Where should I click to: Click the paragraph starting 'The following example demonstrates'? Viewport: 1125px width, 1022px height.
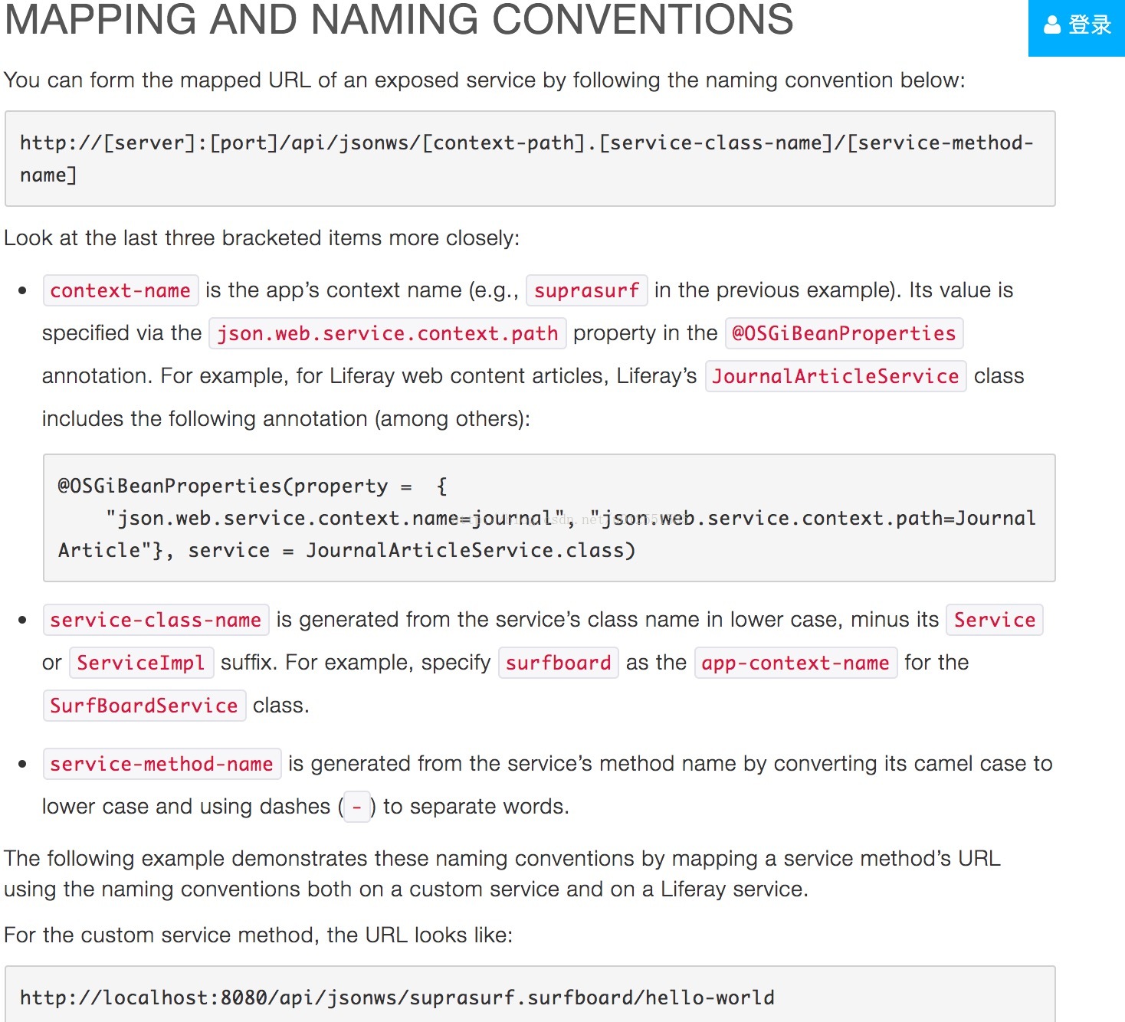click(x=503, y=874)
